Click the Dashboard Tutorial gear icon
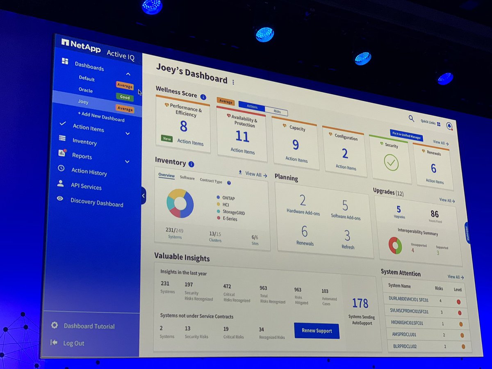Screen dimensions: 492x369 coord(55,325)
